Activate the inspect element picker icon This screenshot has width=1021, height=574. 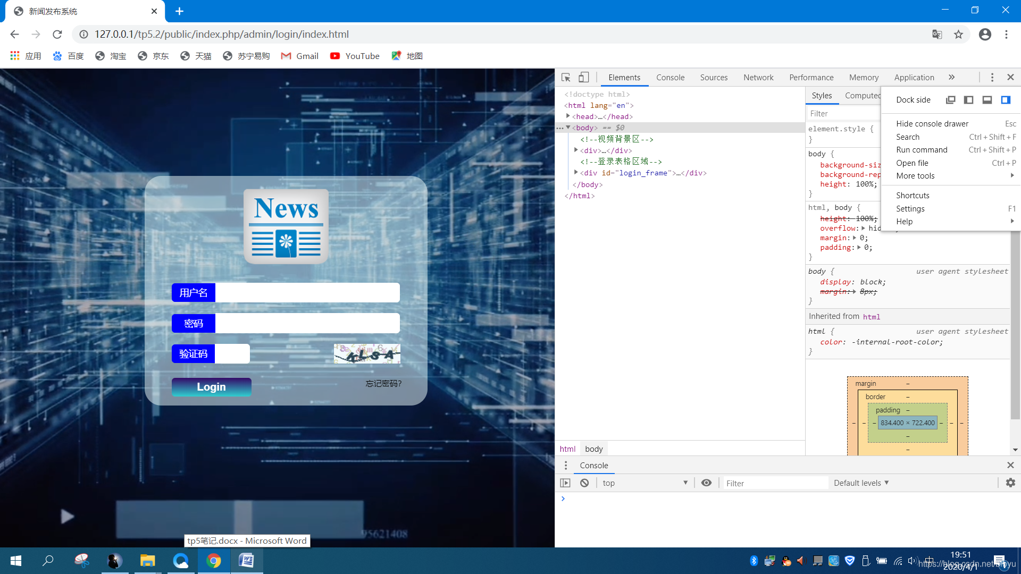[566, 78]
